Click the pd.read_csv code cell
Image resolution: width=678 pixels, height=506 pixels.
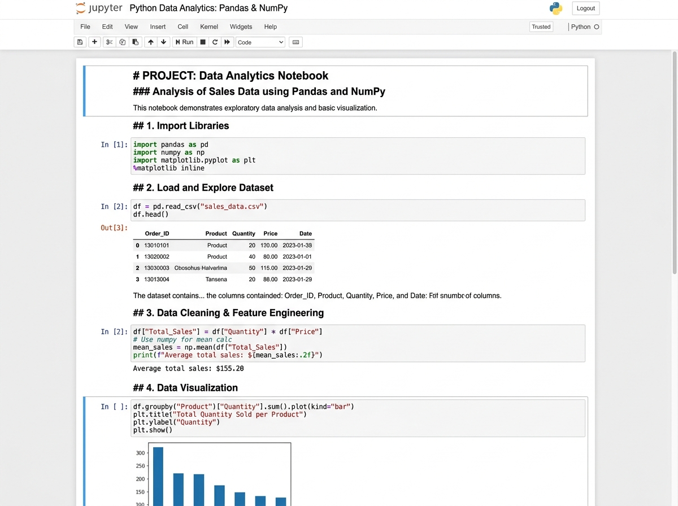(358, 210)
